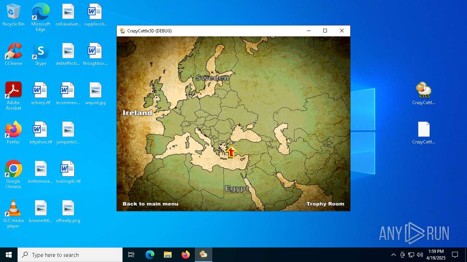Select the debteffecti... image file
This screenshot has width=467, height=262.
[68, 54]
